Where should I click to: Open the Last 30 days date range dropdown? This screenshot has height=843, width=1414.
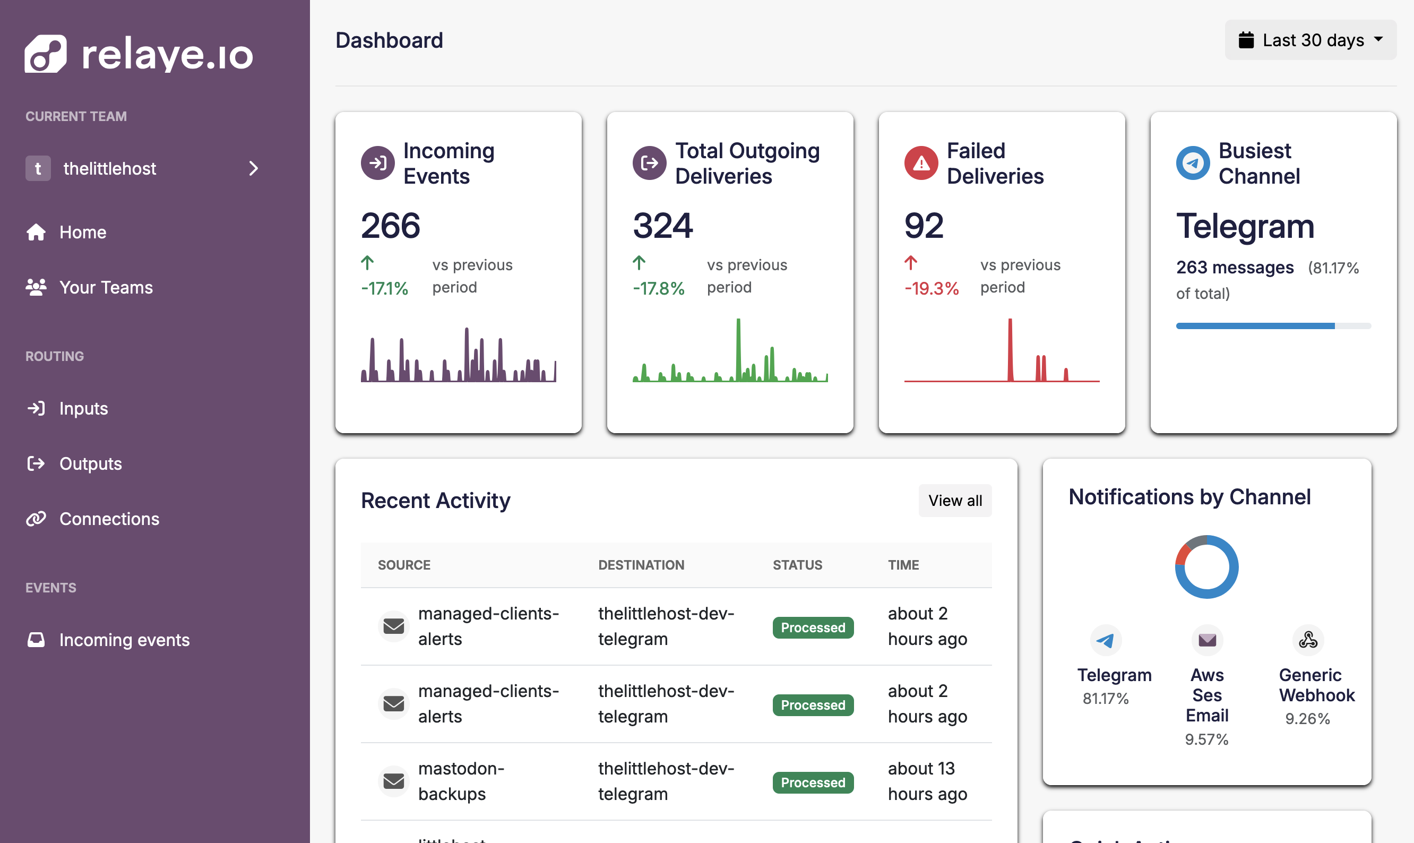1309,39
